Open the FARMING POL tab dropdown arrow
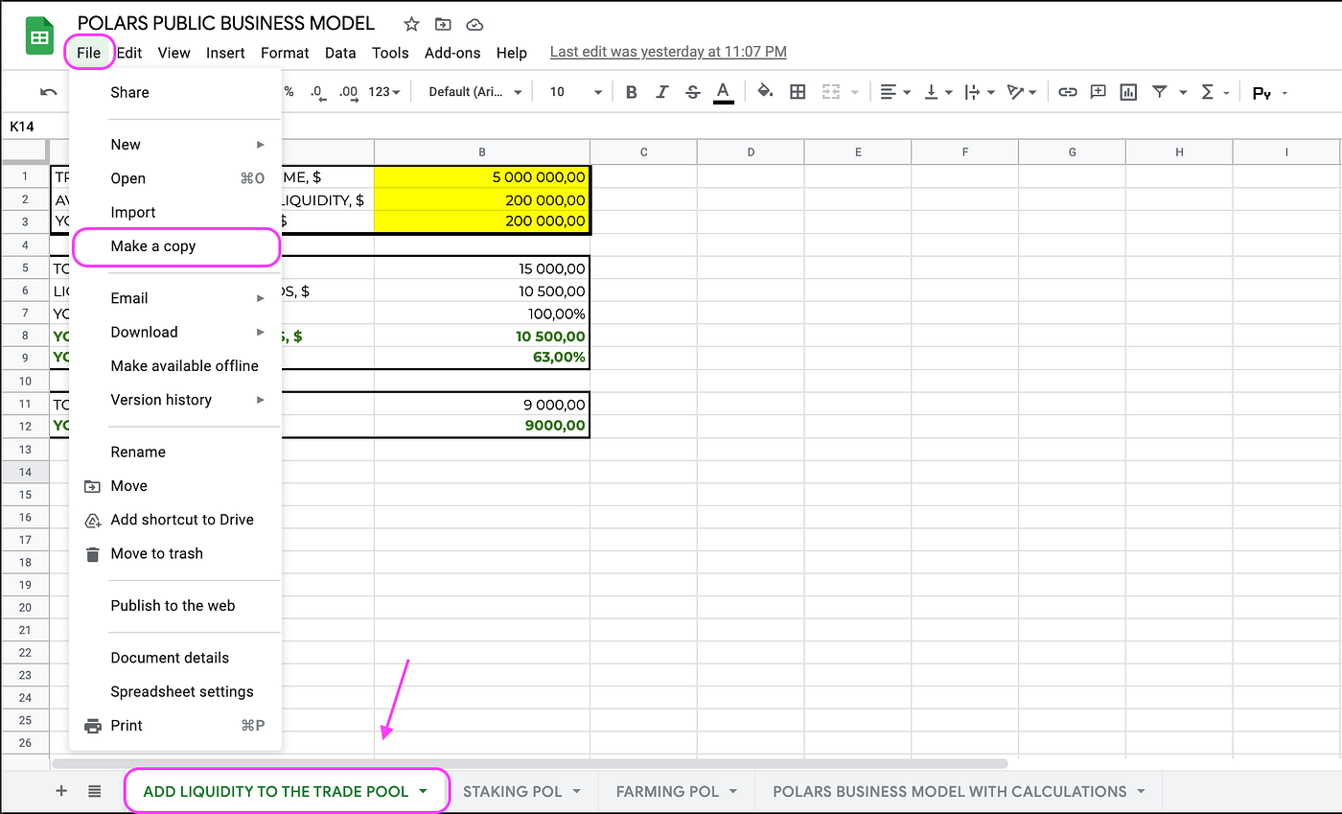Image resolution: width=1342 pixels, height=814 pixels. point(733,792)
